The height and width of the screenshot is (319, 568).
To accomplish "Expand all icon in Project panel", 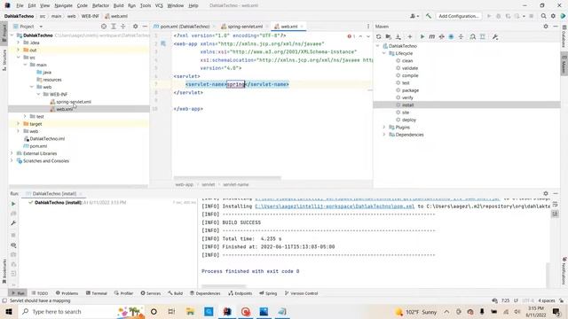I will (x=114, y=27).
